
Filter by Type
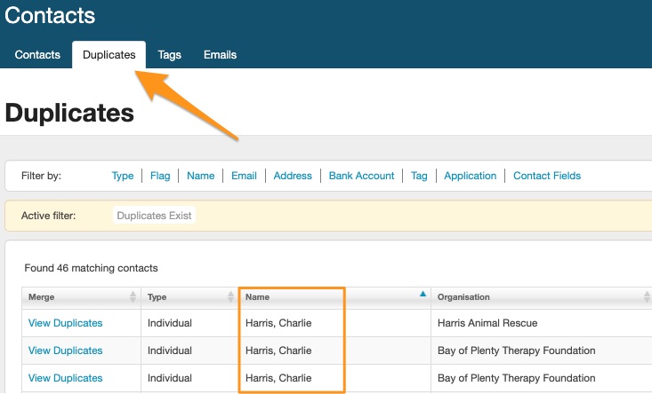[123, 176]
